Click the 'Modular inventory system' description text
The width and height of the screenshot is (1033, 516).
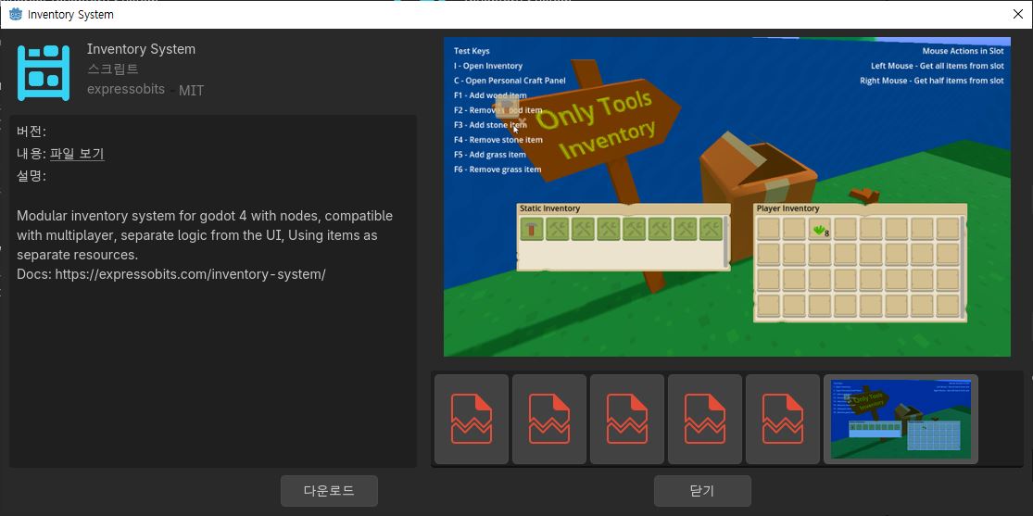click(x=205, y=235)
